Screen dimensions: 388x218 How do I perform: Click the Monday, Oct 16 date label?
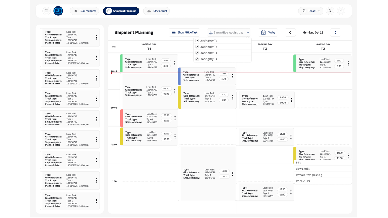pyautogui.click(x=313, y=32)
